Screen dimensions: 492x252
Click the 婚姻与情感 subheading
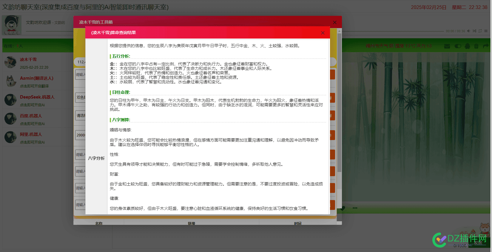[121, 130]
